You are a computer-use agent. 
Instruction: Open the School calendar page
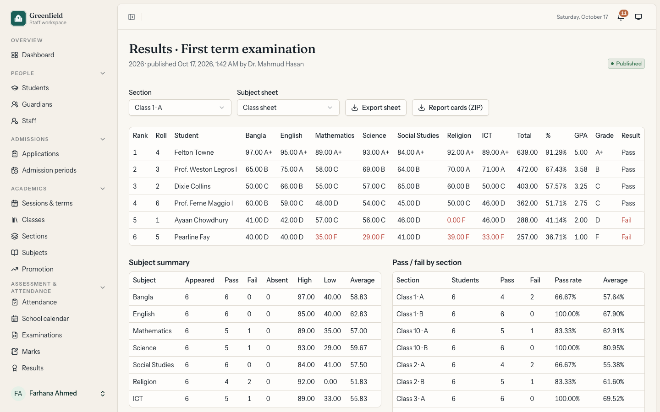[x=59, y=319]
